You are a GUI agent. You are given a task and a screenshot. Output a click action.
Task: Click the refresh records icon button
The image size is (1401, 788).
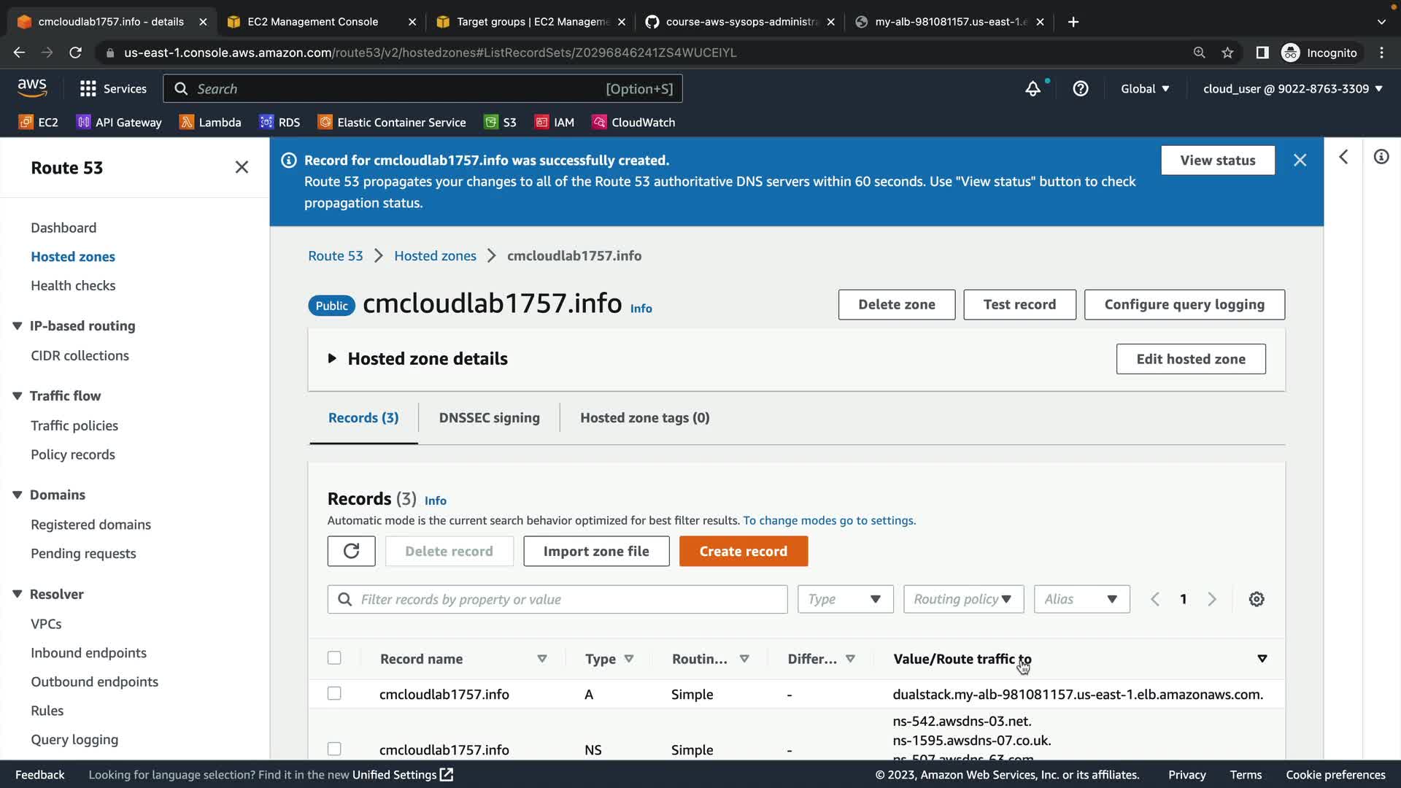click(351, 551)
